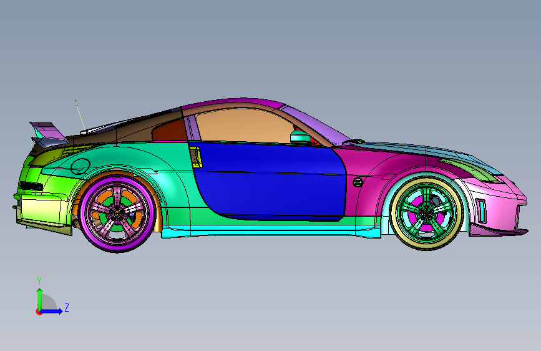This screenshot has height=351, width=541.
Task: Click the green Y axis arrow on triad
Action: coord(40,299)
